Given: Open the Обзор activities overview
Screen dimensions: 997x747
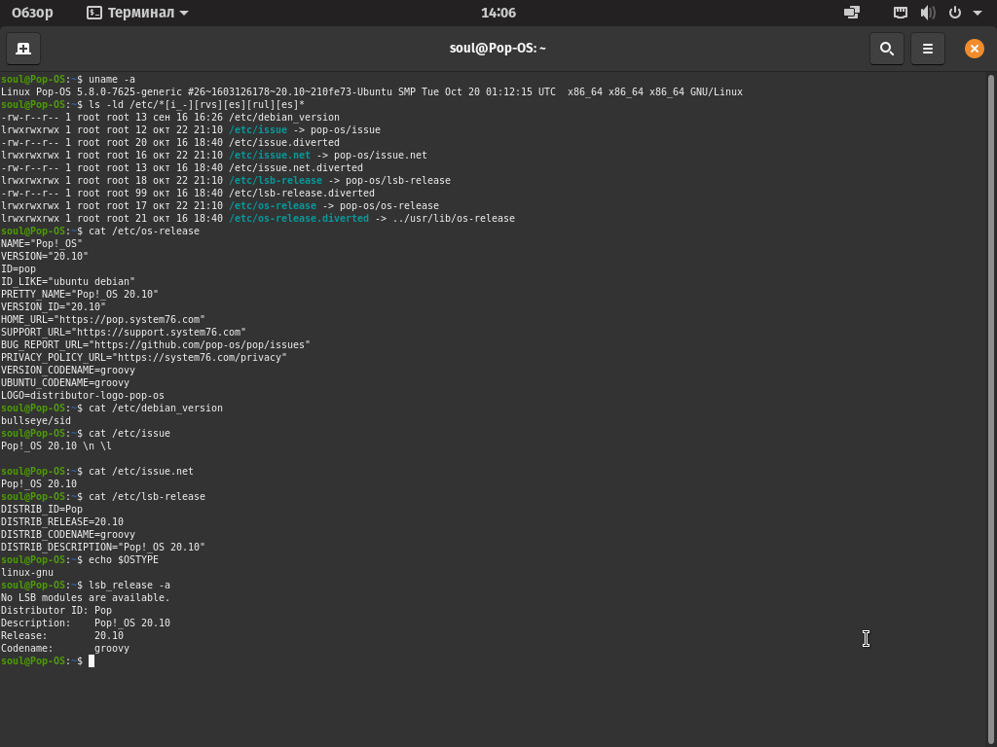Looking at the screenshot, I should (x=32, y=13).
